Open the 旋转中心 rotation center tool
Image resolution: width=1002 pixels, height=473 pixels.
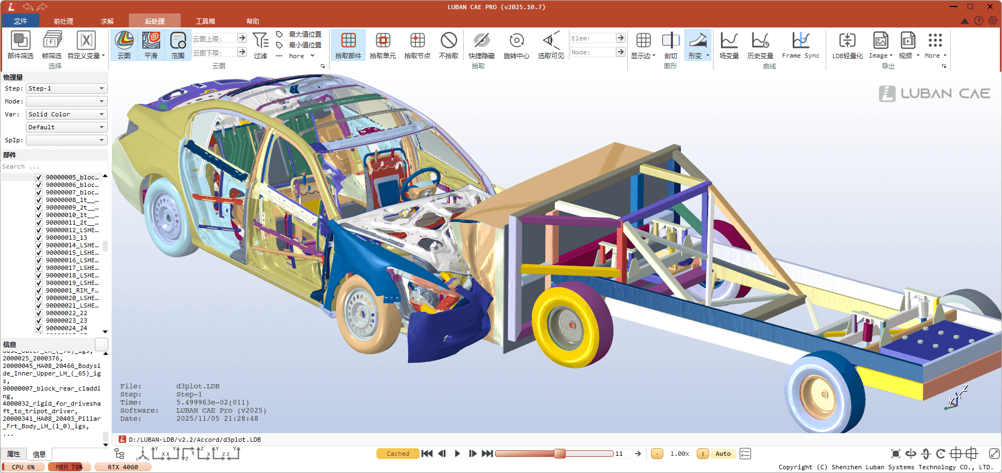(516, 45)
